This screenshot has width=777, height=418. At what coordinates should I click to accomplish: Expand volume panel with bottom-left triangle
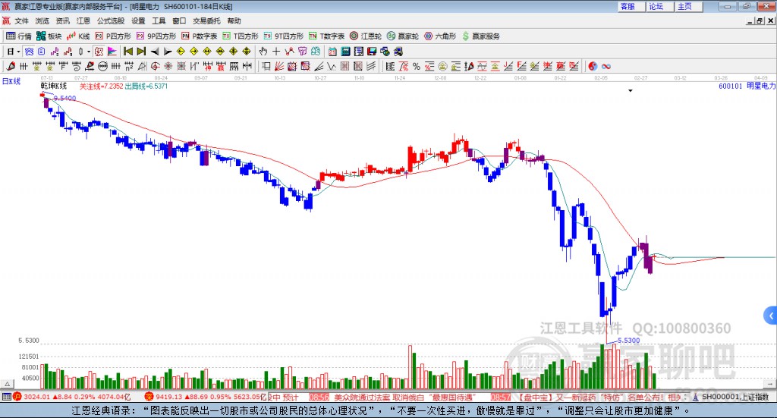point(7,384)
